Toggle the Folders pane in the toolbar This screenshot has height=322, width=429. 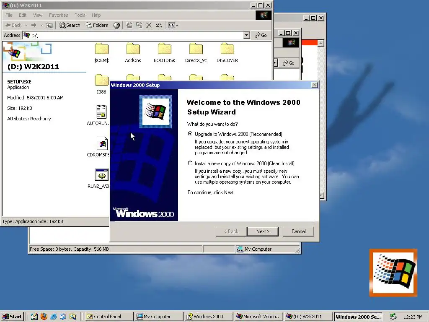point(97,25)
